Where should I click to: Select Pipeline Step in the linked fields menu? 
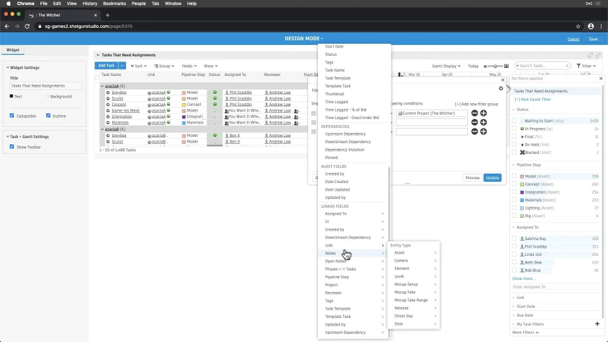click(x=337, y=277)
